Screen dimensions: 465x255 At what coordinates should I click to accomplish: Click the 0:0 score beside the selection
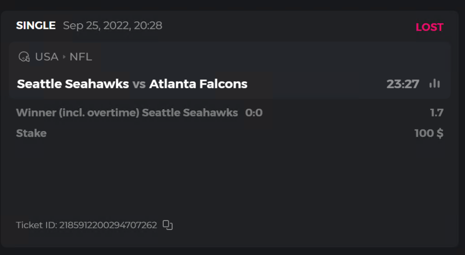(254, 113)
